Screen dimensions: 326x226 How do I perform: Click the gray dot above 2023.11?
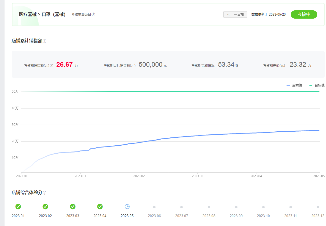291,207
